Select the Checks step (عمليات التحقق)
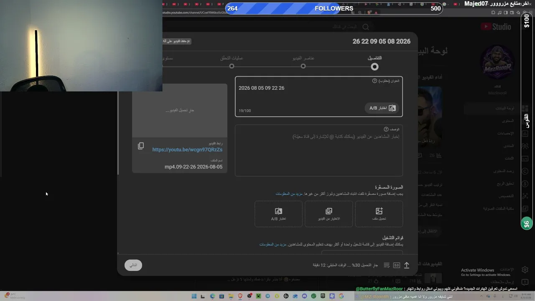The width and height of the screenshot is (535, 301). click(x=232, y=62)
